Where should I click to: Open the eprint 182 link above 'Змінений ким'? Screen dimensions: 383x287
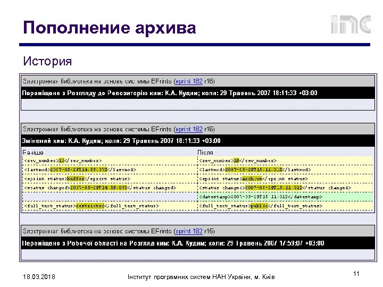pyautogui.click(x=189, y=129)
